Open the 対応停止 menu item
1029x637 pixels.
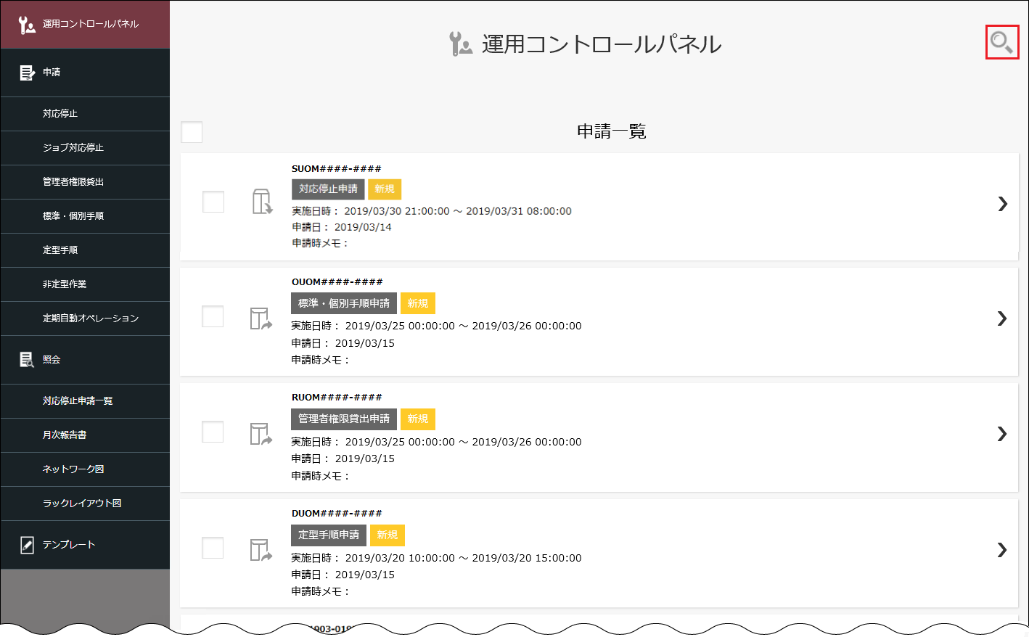pos(85,114)
